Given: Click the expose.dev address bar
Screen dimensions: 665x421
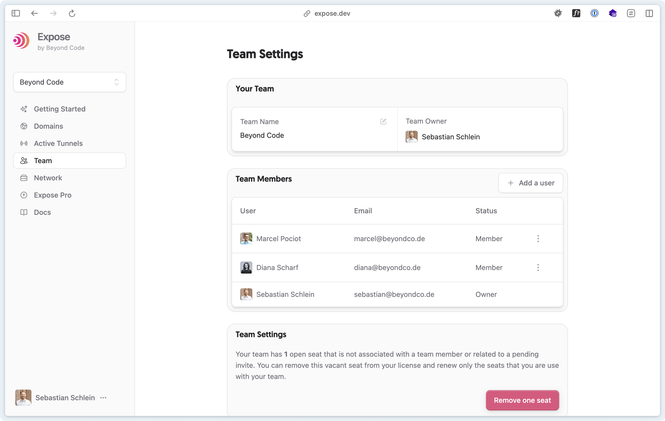Looking at the screenshot, I should tap(327, 13).
